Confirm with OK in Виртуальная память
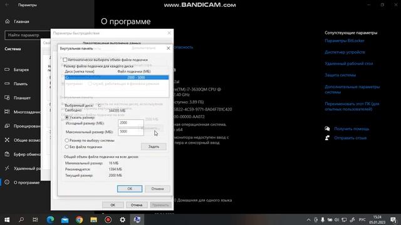The image size is (401, 225). coord(130,189)
